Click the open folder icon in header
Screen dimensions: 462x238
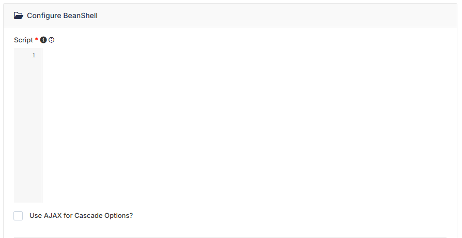click(x=19, y=15)
